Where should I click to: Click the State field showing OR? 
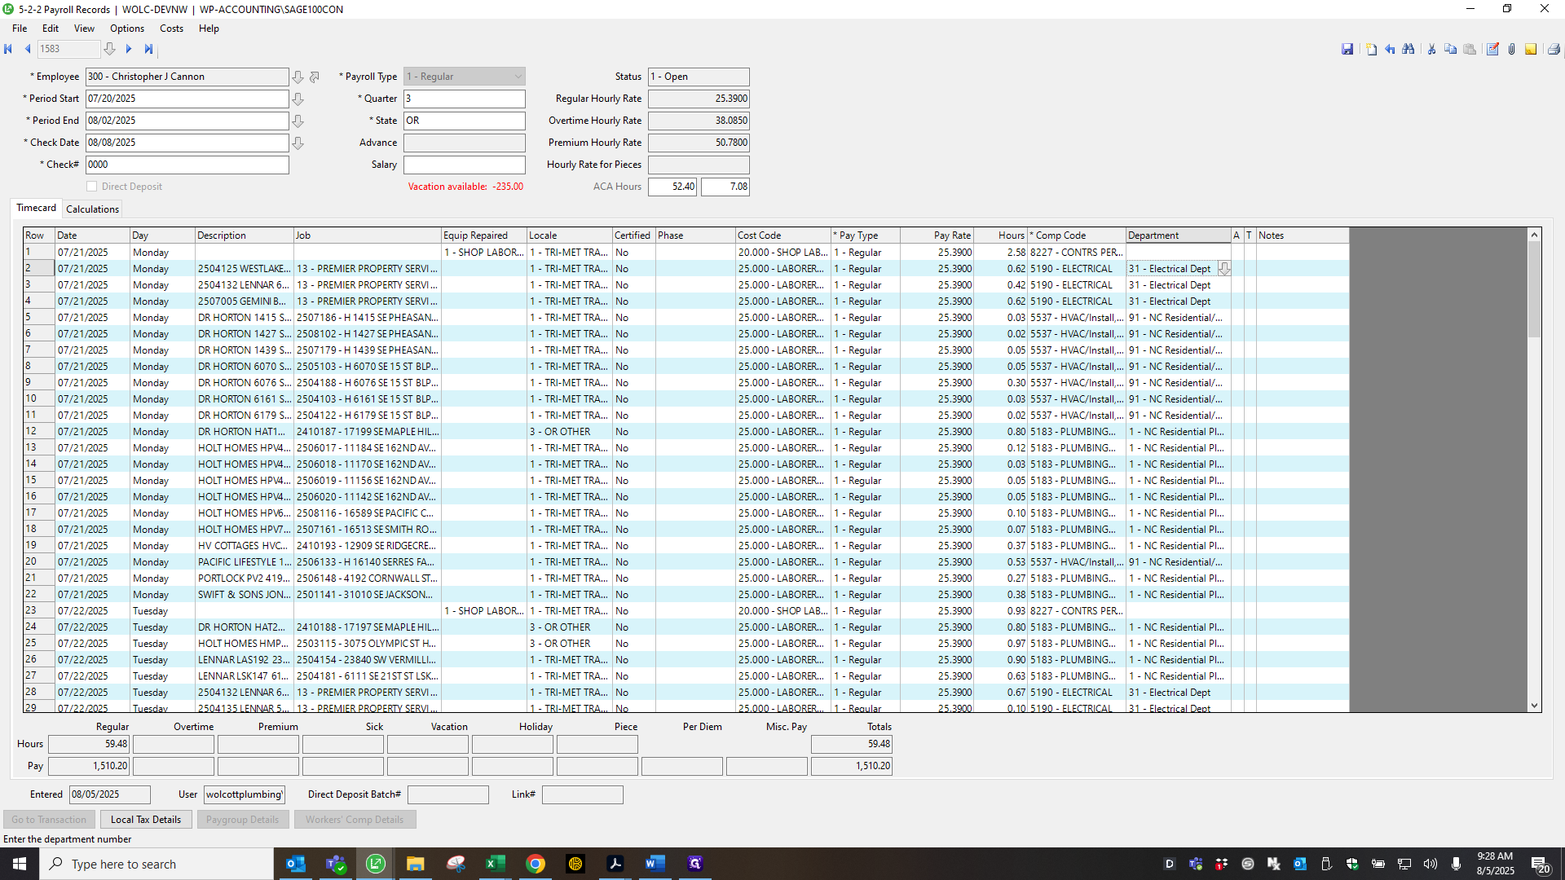point(465,121)
